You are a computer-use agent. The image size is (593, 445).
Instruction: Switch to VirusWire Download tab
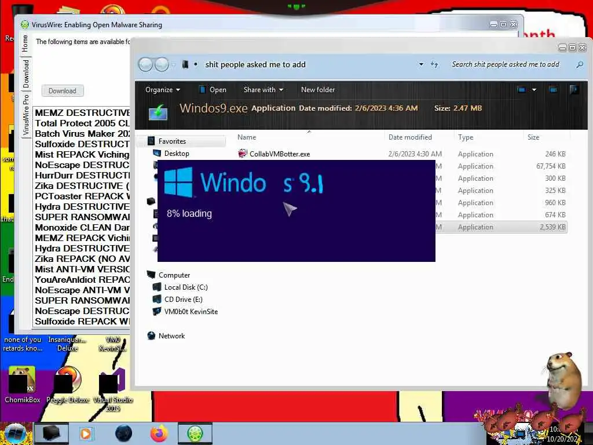[x=25, y=74]
